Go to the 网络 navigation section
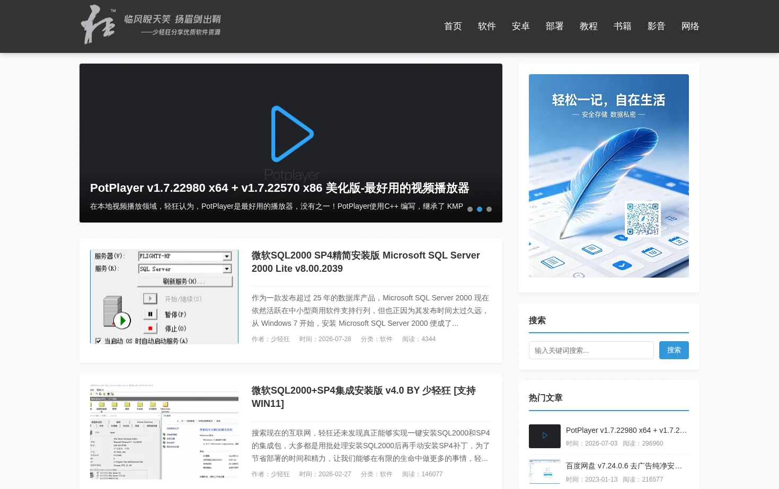 [x=691, y=26]
